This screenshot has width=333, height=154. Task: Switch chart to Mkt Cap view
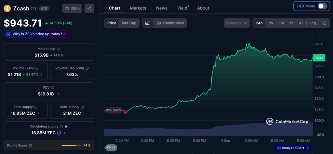point(129,23)
